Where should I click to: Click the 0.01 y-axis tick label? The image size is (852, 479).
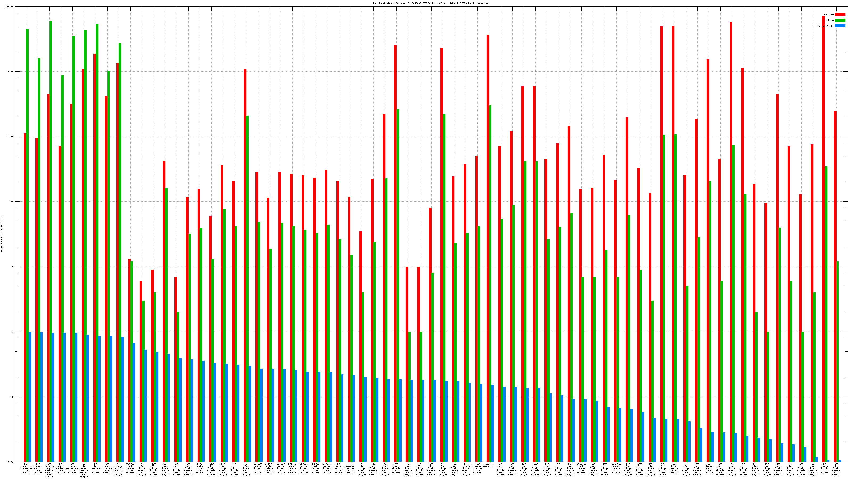11,462
